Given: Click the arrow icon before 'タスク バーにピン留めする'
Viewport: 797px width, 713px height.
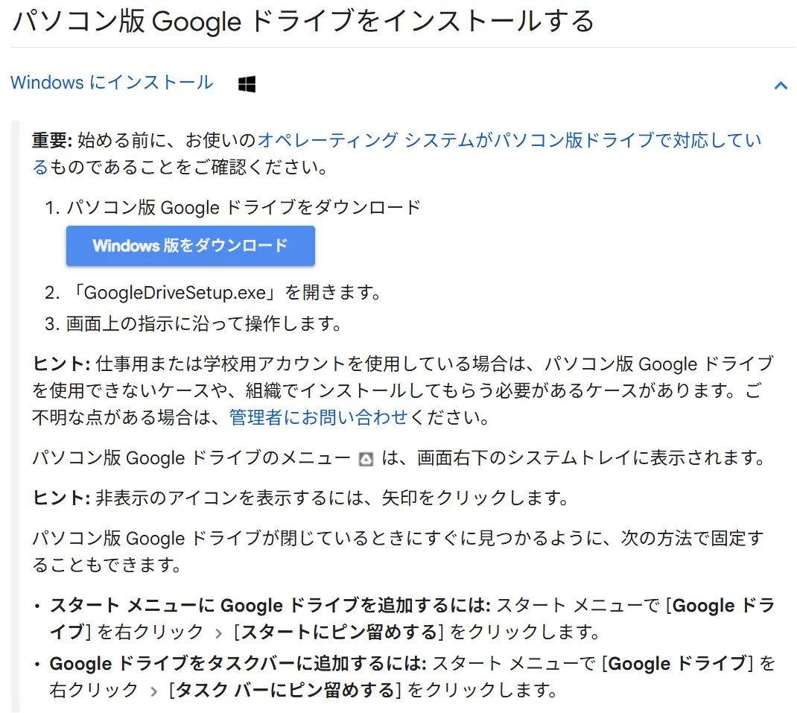Looking at the screenshot, I should pos(154,691).
